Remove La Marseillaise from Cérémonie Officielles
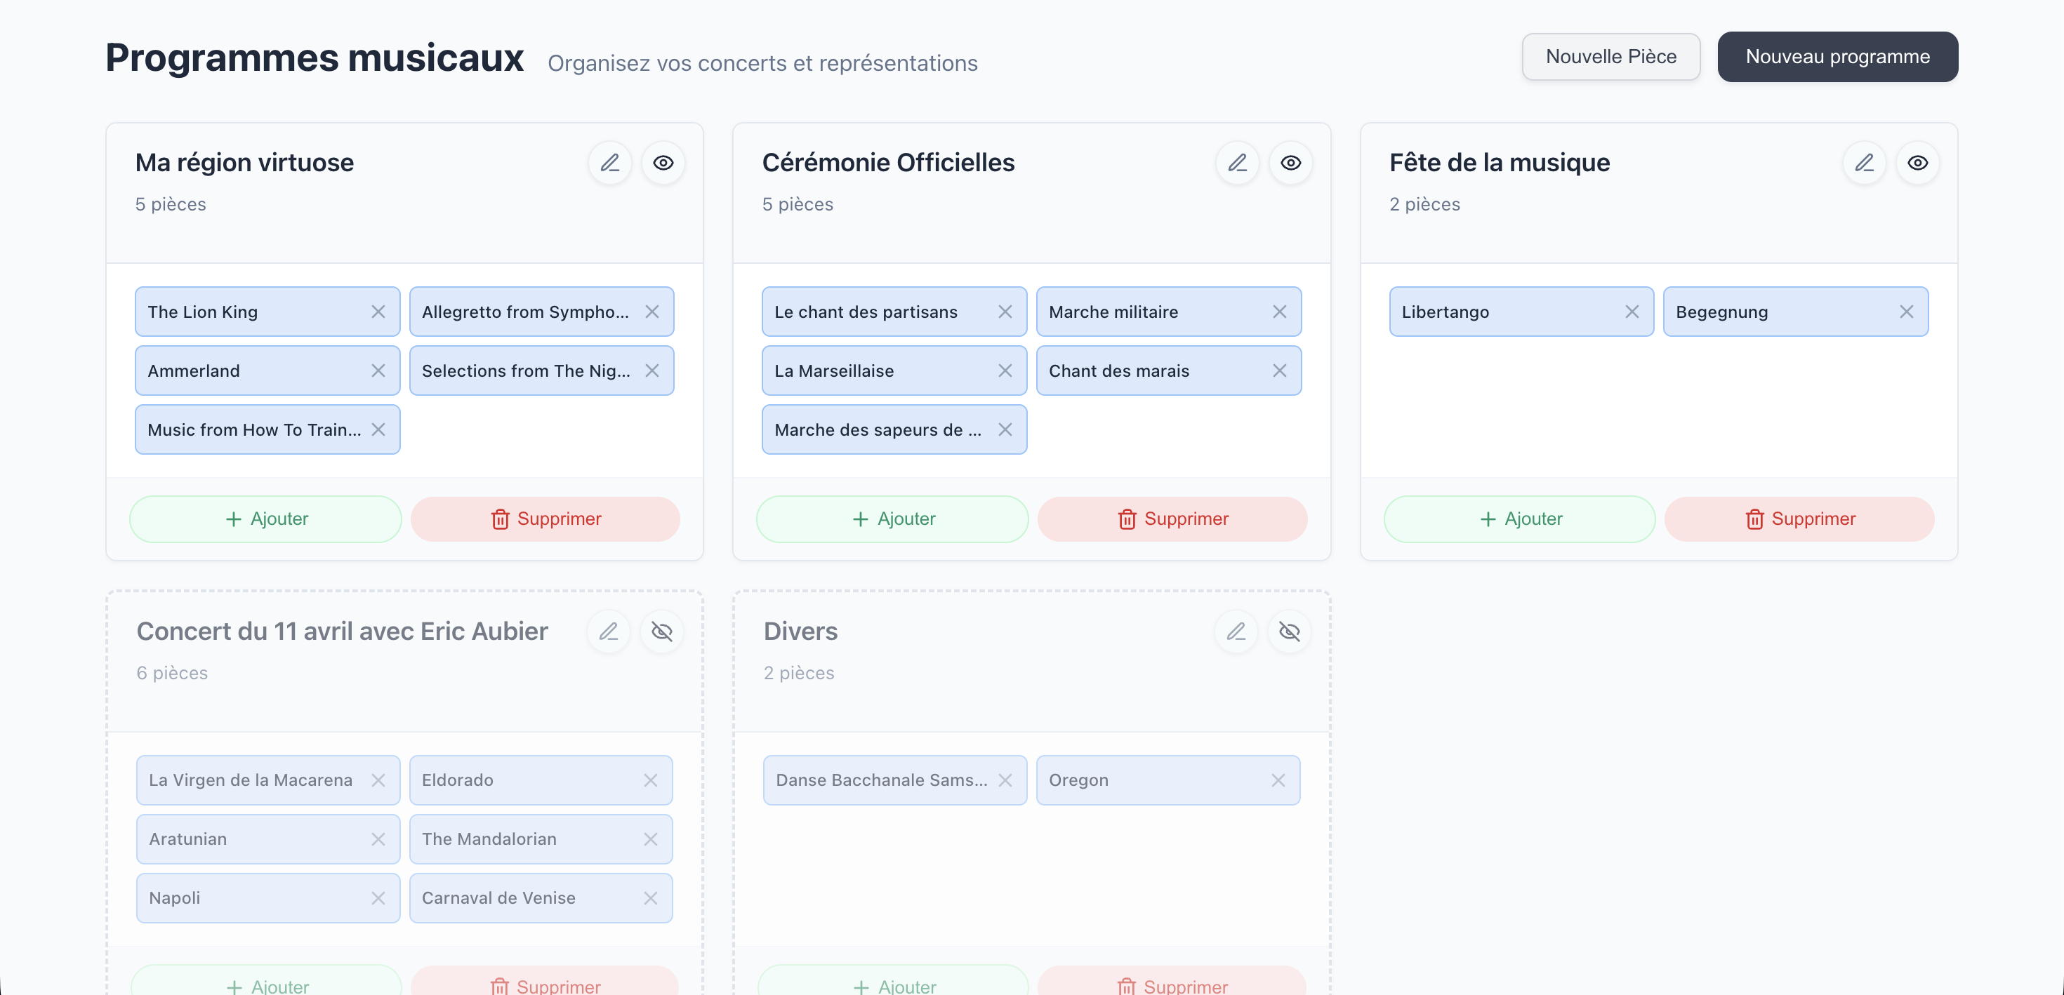This screenshot has height=995, width=2064. pyautogui.click(x=1005, y=370)
